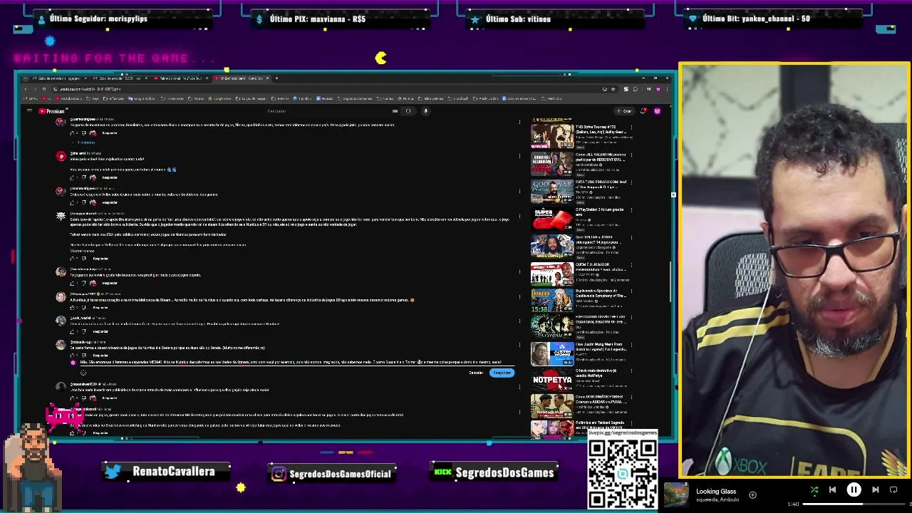This screenshot has height=513, width=912.
Task: Click Responder under the long expanded comment
Action: [x=100, y=259]
